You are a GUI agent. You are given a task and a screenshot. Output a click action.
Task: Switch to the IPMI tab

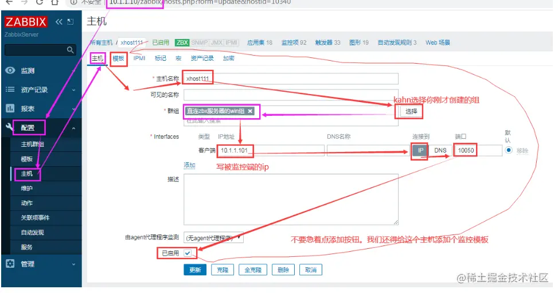tap(139, 58)
